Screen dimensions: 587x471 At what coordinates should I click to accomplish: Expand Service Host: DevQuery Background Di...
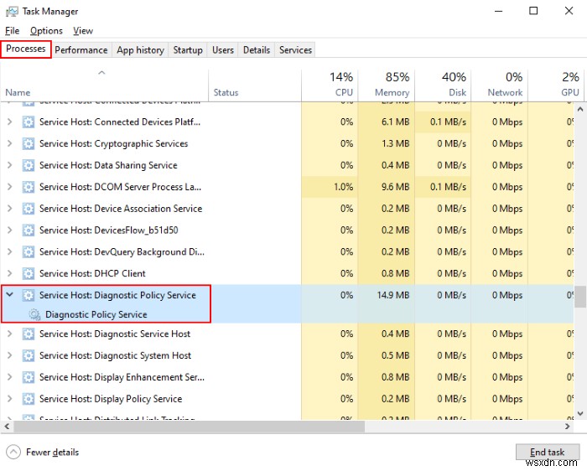[10, 251]
